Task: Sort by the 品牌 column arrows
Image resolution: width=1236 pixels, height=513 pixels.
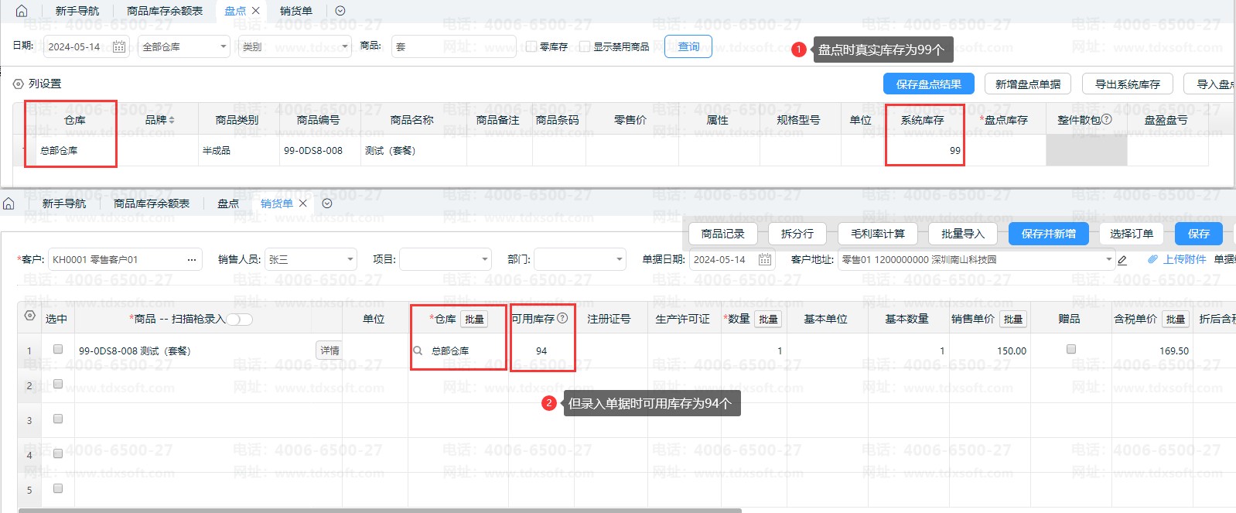Action: pos(172,120)
